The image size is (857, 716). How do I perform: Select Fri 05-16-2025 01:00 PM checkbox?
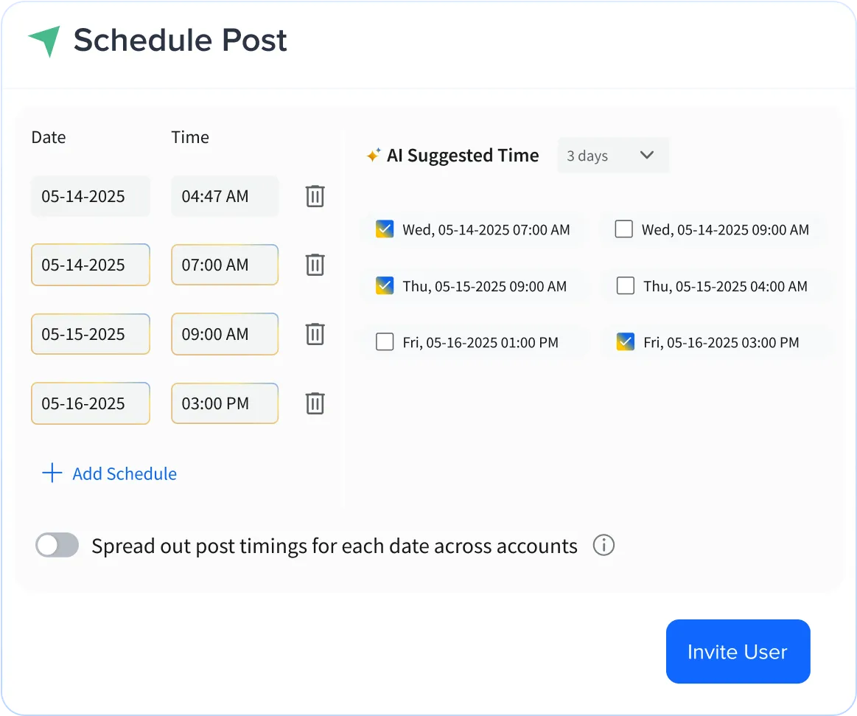(384, 342)
